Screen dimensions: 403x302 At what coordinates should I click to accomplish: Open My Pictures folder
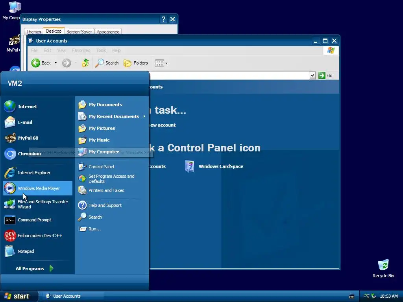click(x=112, y=128)
